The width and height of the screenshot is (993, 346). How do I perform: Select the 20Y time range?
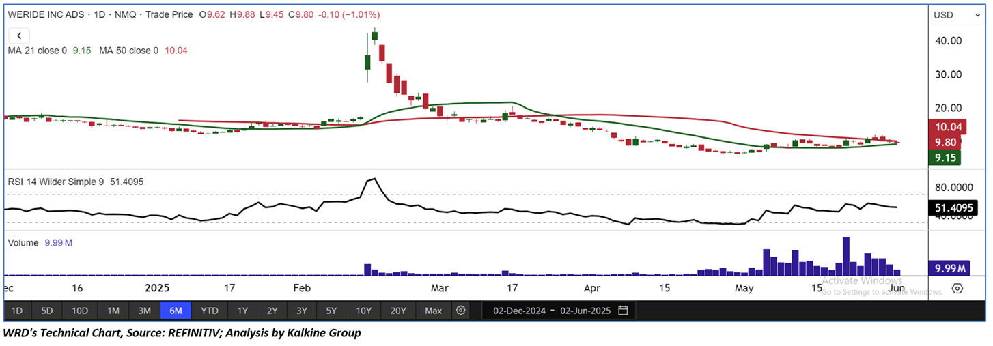point(399,311)
